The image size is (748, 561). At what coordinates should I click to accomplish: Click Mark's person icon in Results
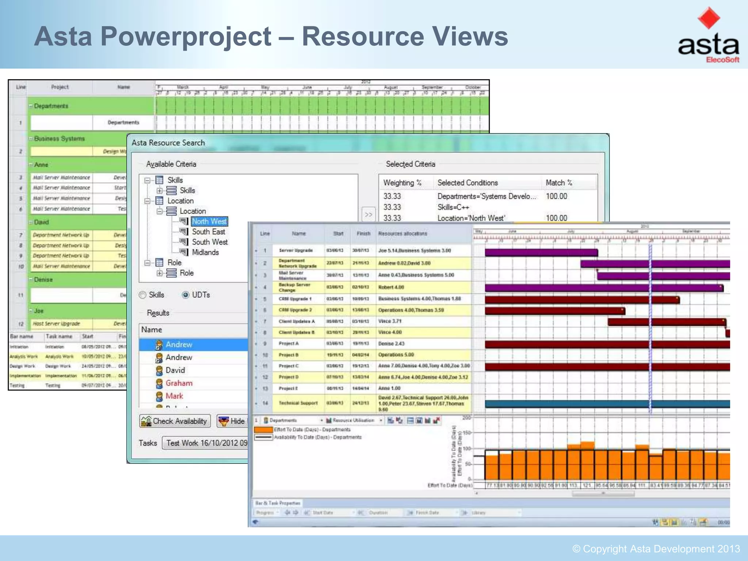(x=159, y=396)
